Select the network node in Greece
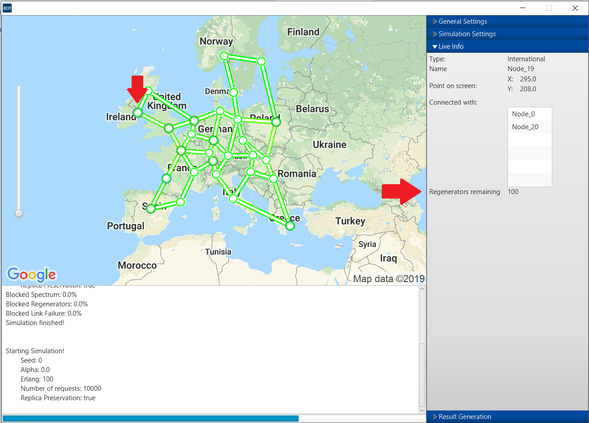589x423 pixels. click(290, 226)
